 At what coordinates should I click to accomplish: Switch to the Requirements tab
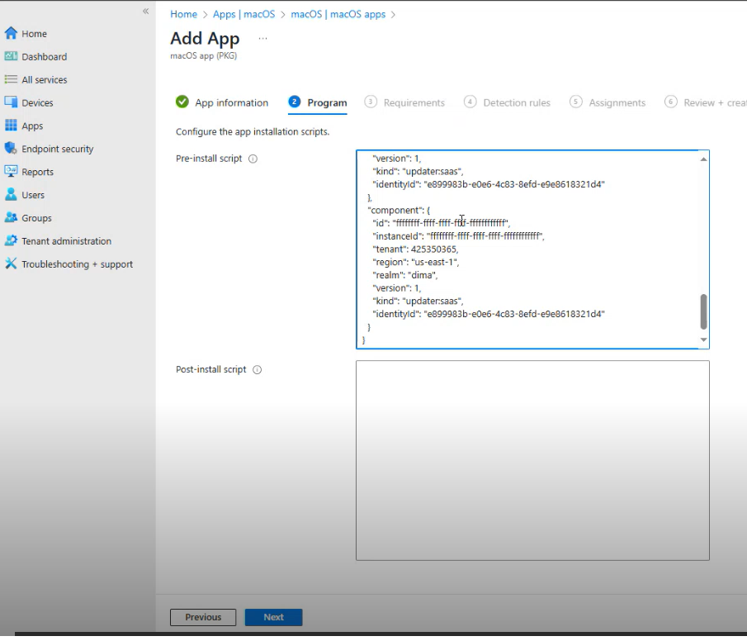(x=414, y=102)
